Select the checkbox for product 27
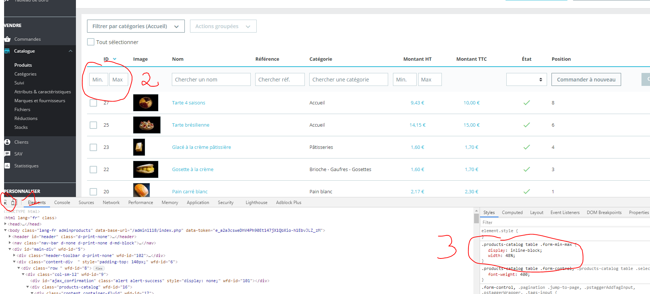Image resolution: width=650 pixels, height=294 pixels. 93,103
